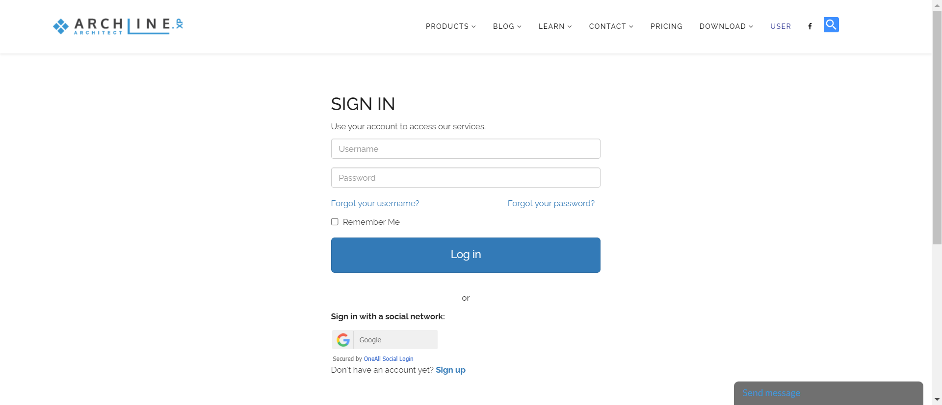Open the Facebook icon link
Viewport: 942px width, 405px height.
click(810, 26)
